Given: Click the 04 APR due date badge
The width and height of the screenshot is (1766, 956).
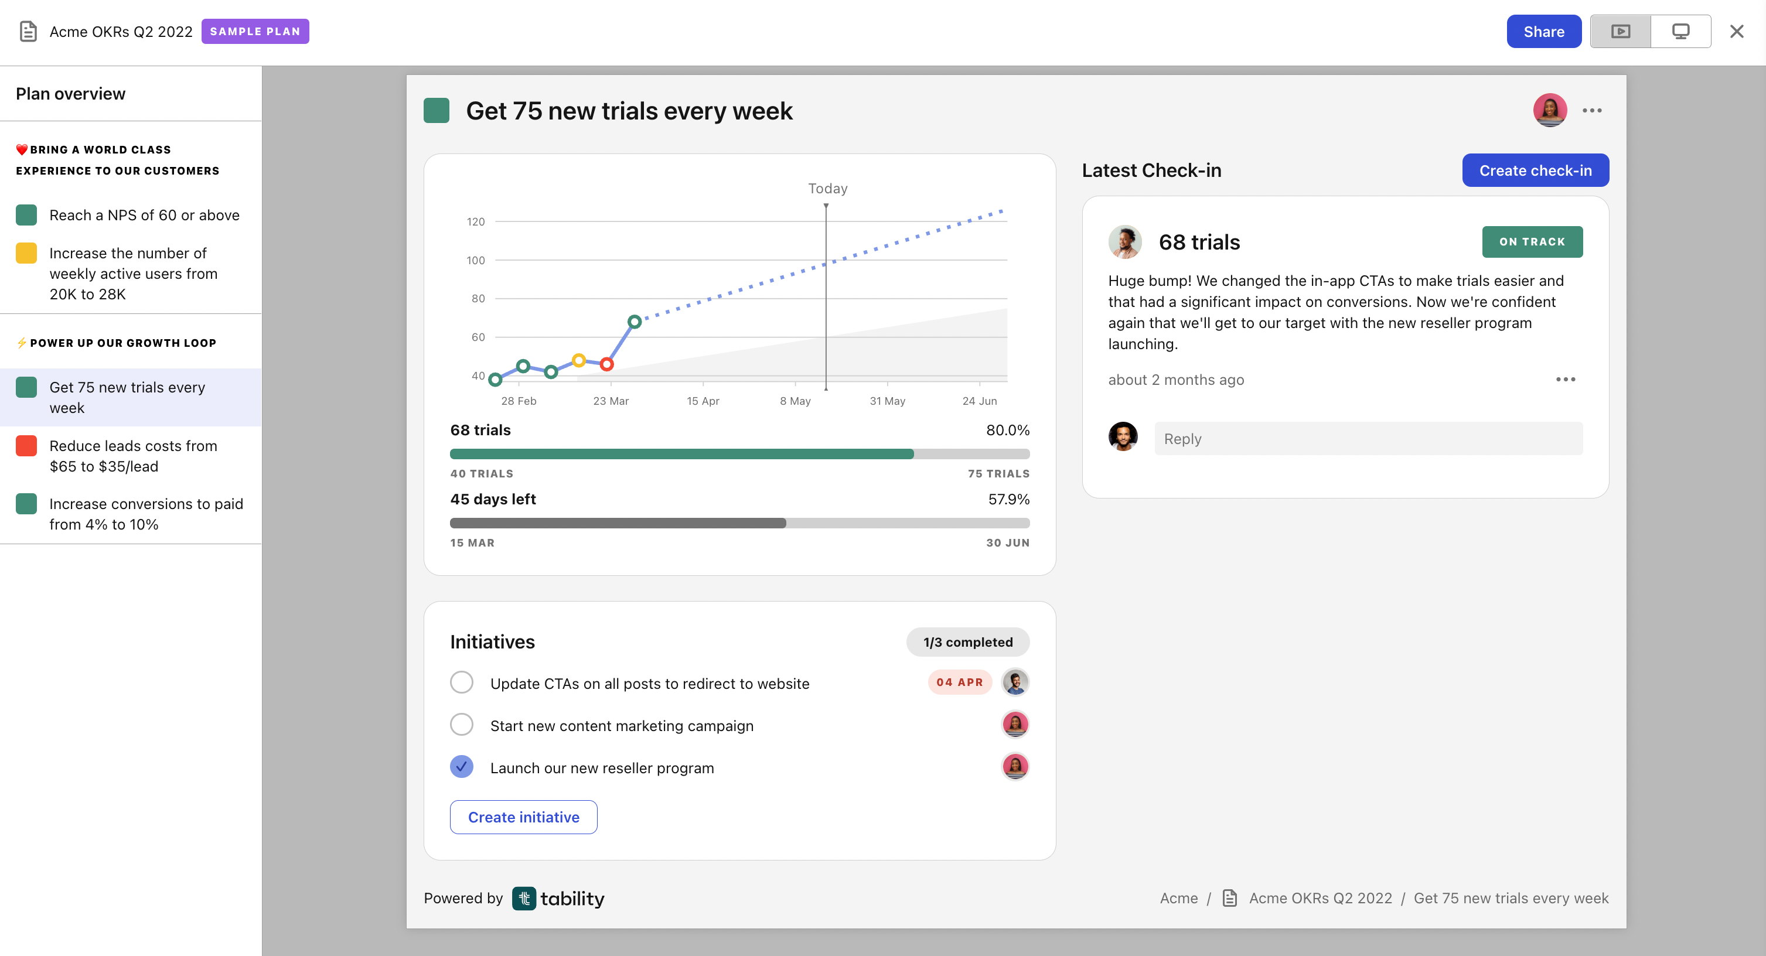Looking at the screenshot, I should coord(959,682).
